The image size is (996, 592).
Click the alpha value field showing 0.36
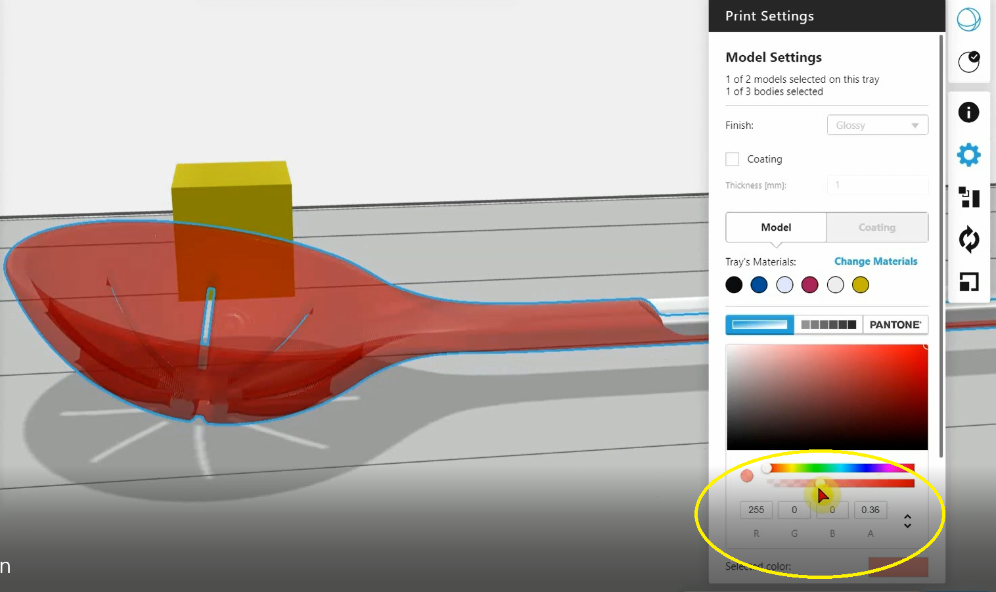point(871,510)
